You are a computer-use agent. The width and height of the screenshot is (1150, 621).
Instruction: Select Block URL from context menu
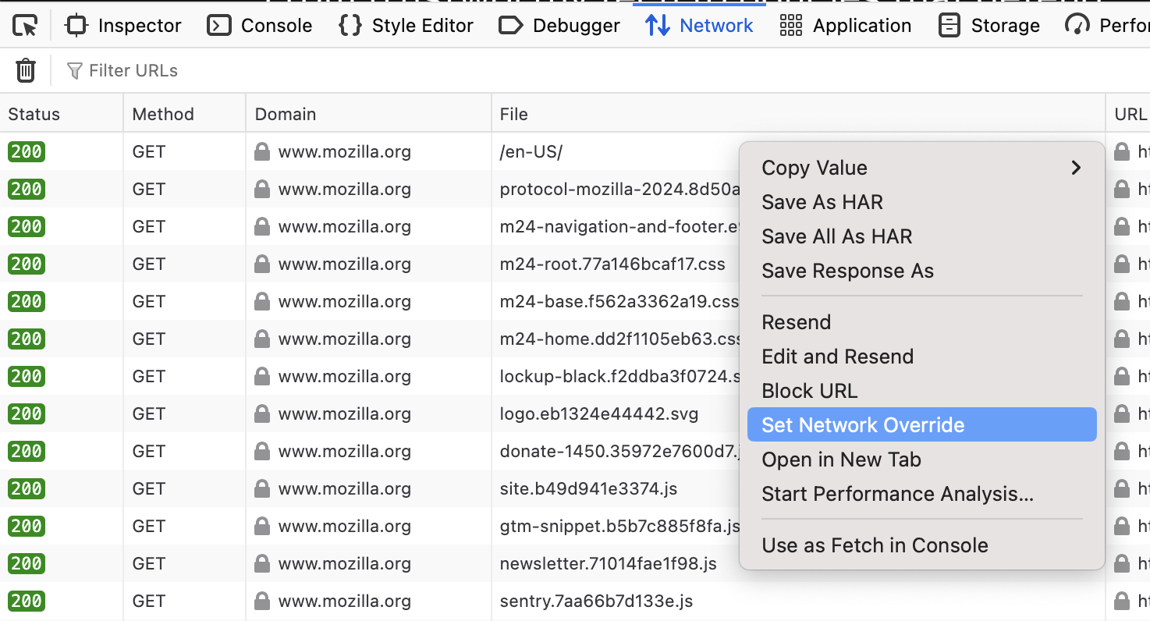point(809,391)
